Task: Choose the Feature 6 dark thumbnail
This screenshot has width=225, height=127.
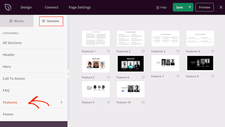Action: [x=131, y=64]
